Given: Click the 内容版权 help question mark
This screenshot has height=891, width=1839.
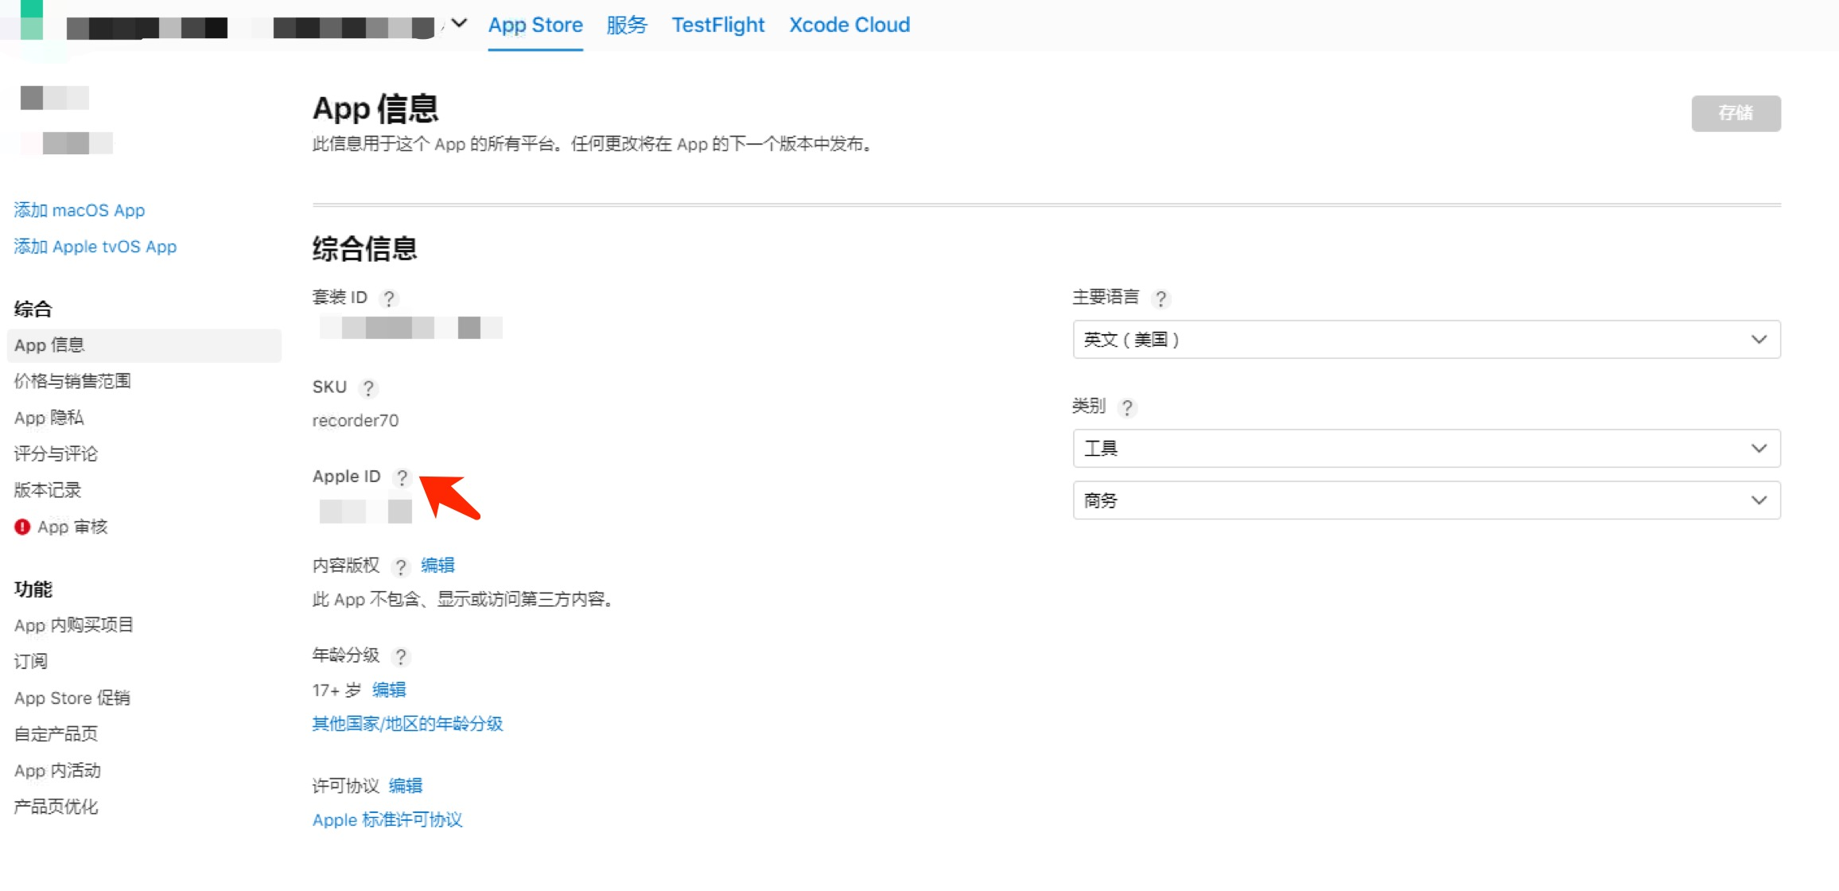Looking at the screenshot, I should (x=401, y=567).
